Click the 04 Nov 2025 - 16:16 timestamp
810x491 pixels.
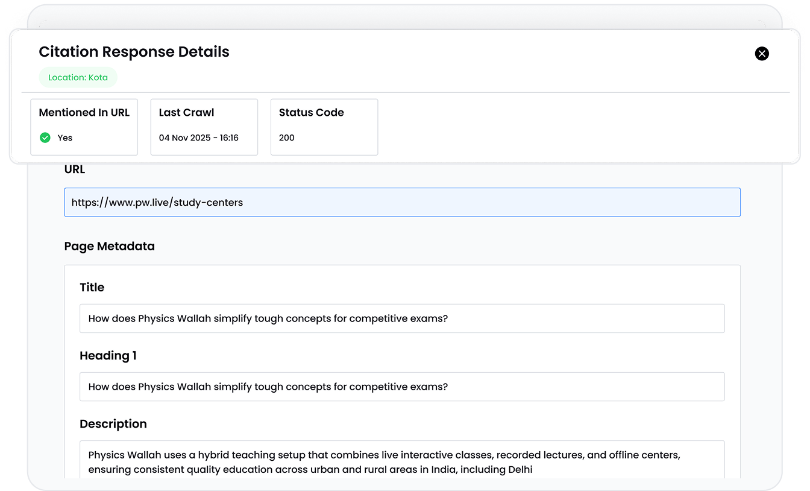pyautogui.click(x=199, y=138)
